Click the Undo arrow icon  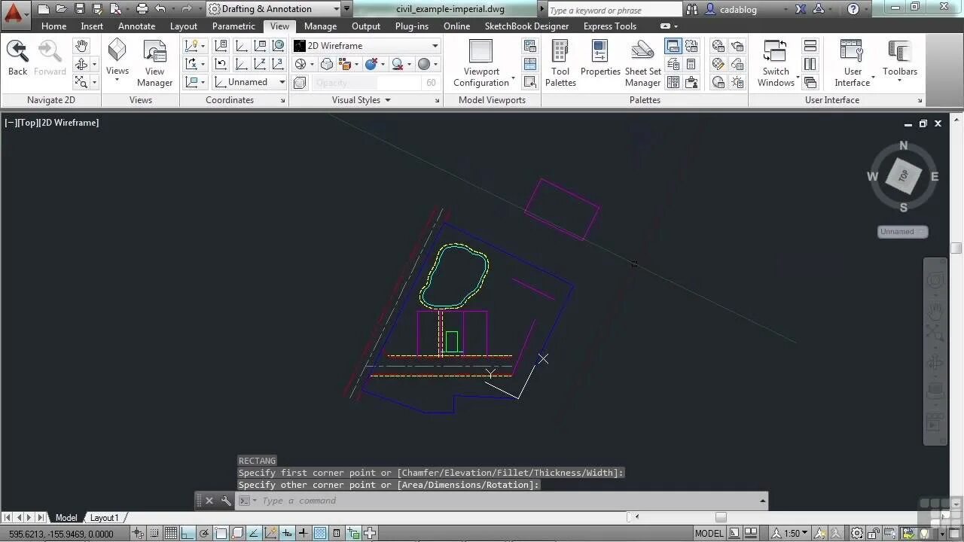point(160,9)
